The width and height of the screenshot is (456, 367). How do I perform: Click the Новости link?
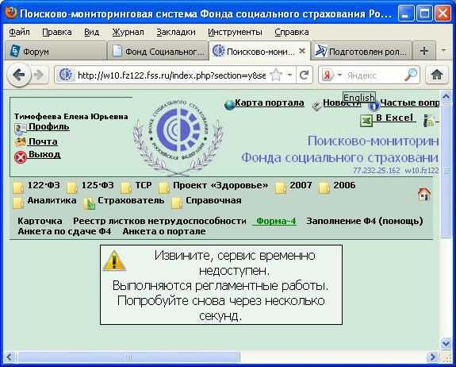tap(342, 102)
